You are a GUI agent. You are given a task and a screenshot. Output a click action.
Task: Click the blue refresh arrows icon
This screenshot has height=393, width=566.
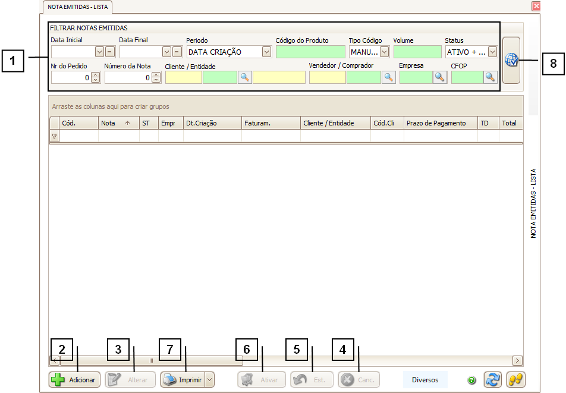pos(492,380)
